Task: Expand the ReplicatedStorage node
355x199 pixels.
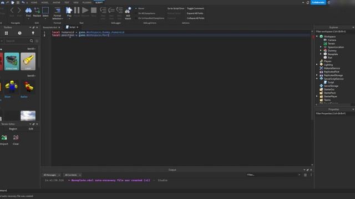Action: (x=317, y=75)
